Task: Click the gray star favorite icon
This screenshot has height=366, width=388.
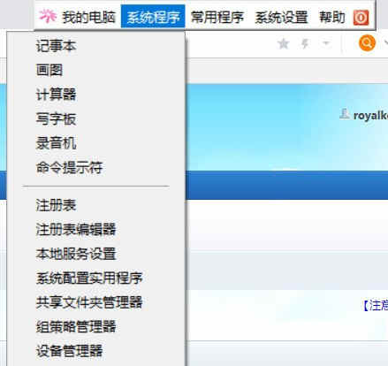Action: 284,44
